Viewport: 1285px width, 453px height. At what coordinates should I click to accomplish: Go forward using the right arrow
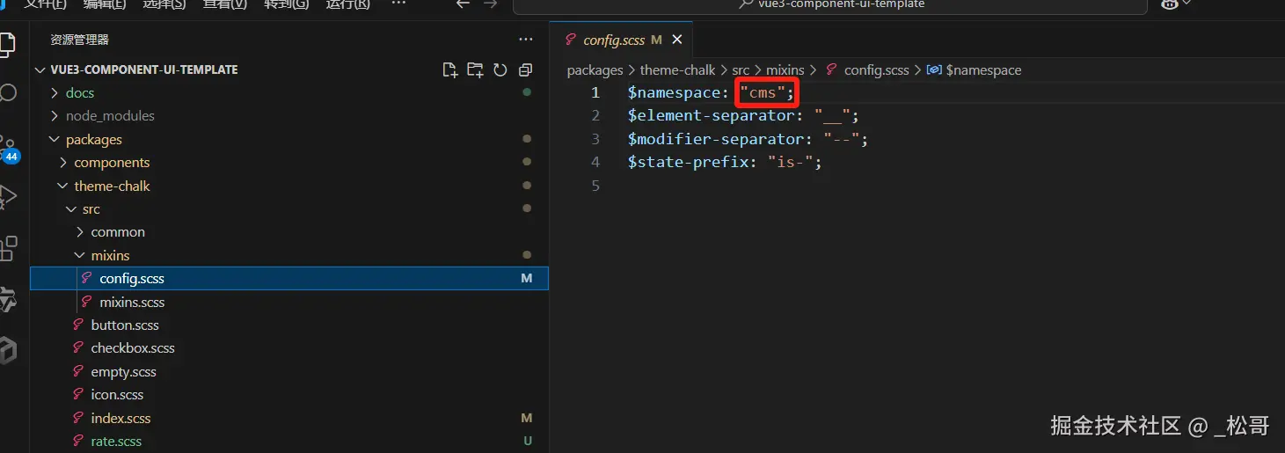coord(491,4)
